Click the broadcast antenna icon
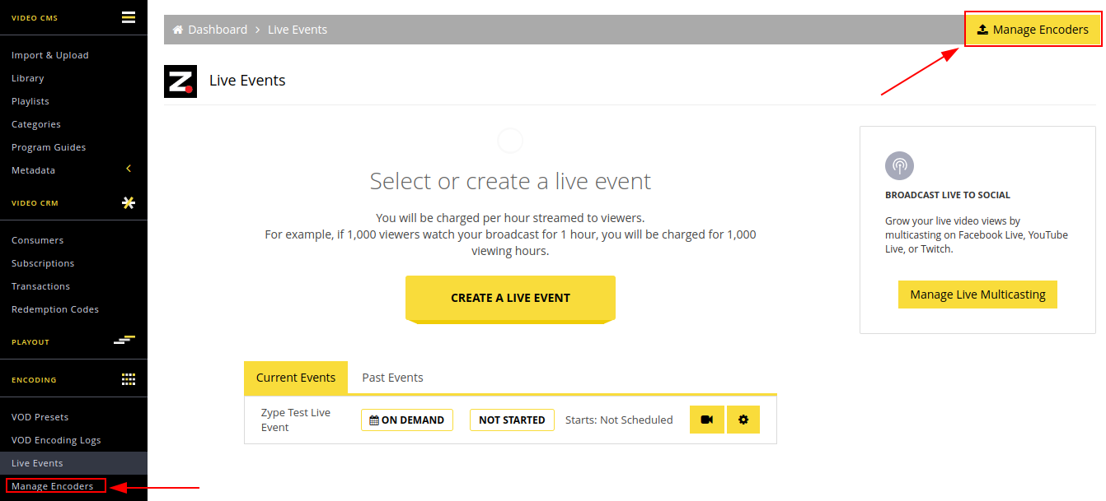 click(899, 165)
